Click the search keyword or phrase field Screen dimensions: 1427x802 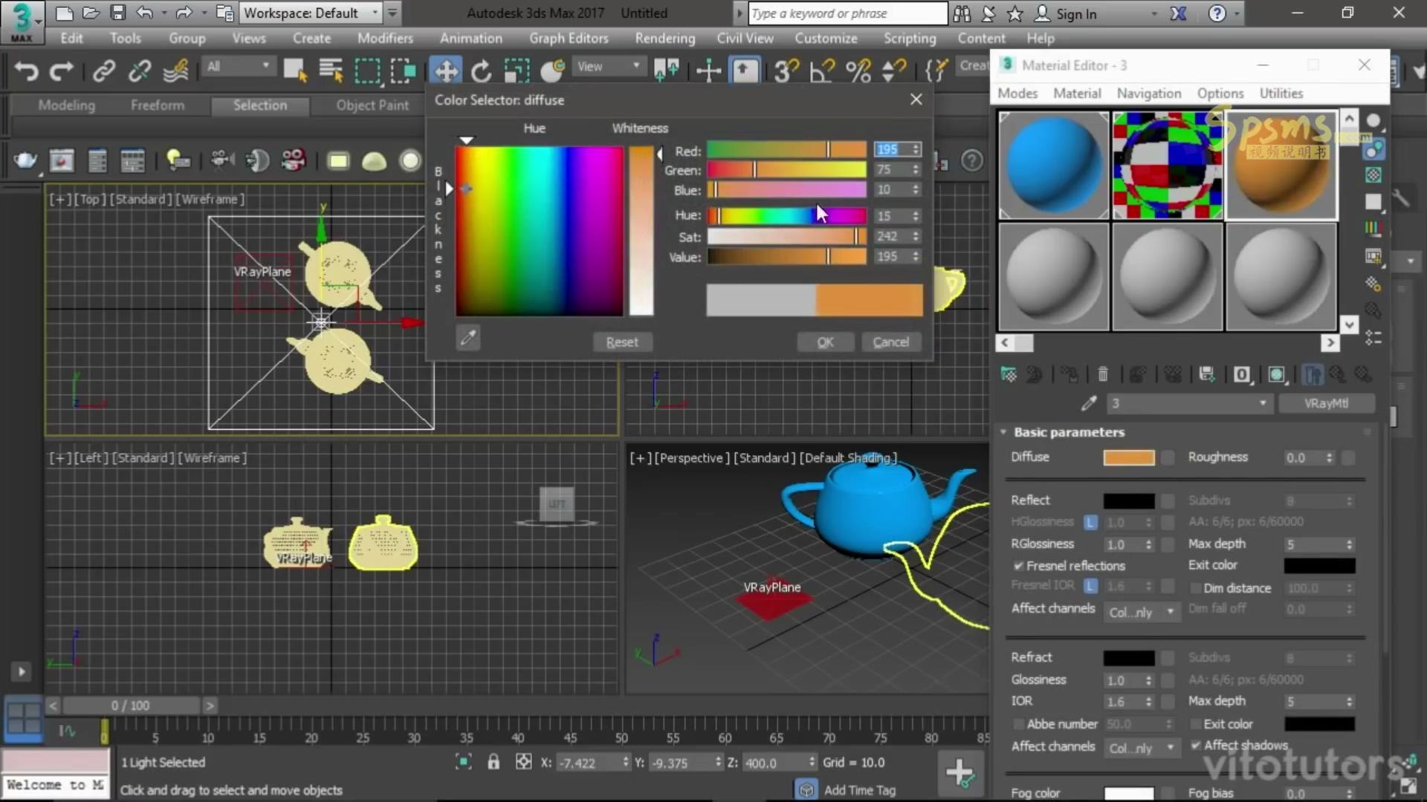(847, 13)
